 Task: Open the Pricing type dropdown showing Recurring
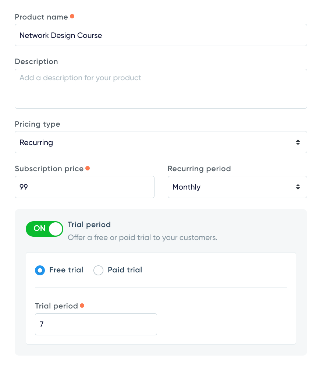(x=160, y=142)
